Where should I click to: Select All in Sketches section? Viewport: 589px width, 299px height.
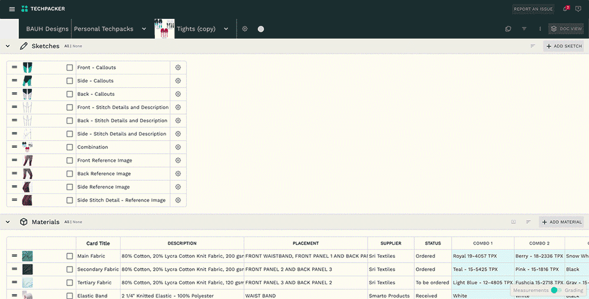tap(67, 46)
